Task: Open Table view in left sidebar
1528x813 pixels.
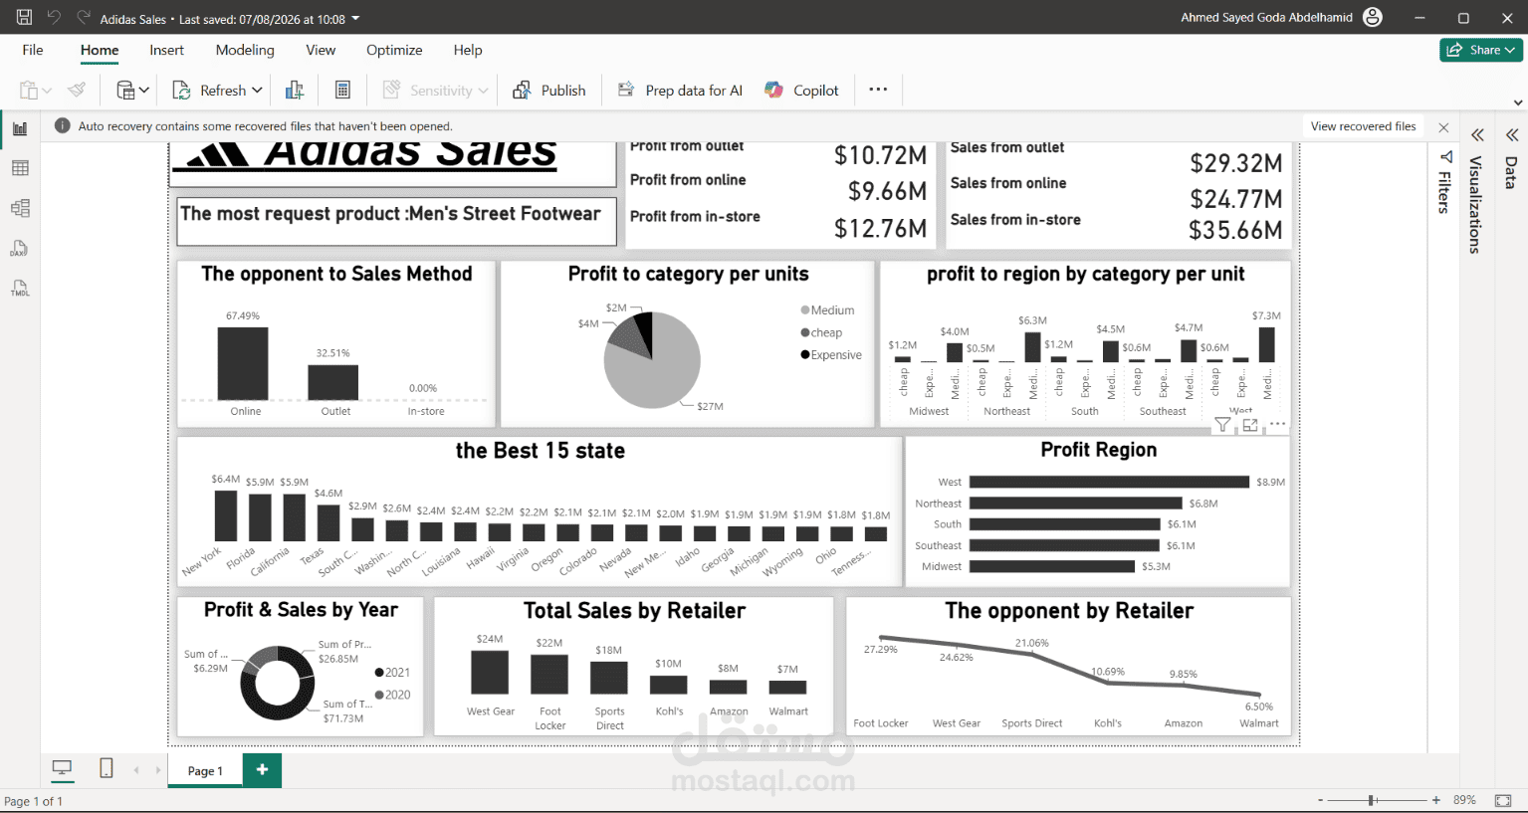Action: point(20,168)
